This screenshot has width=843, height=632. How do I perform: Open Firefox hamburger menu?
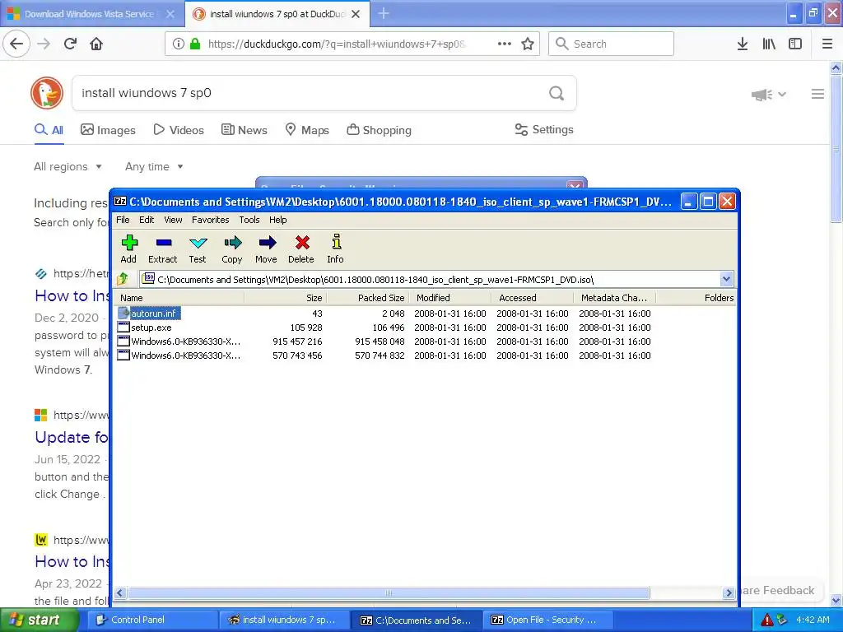827,44
